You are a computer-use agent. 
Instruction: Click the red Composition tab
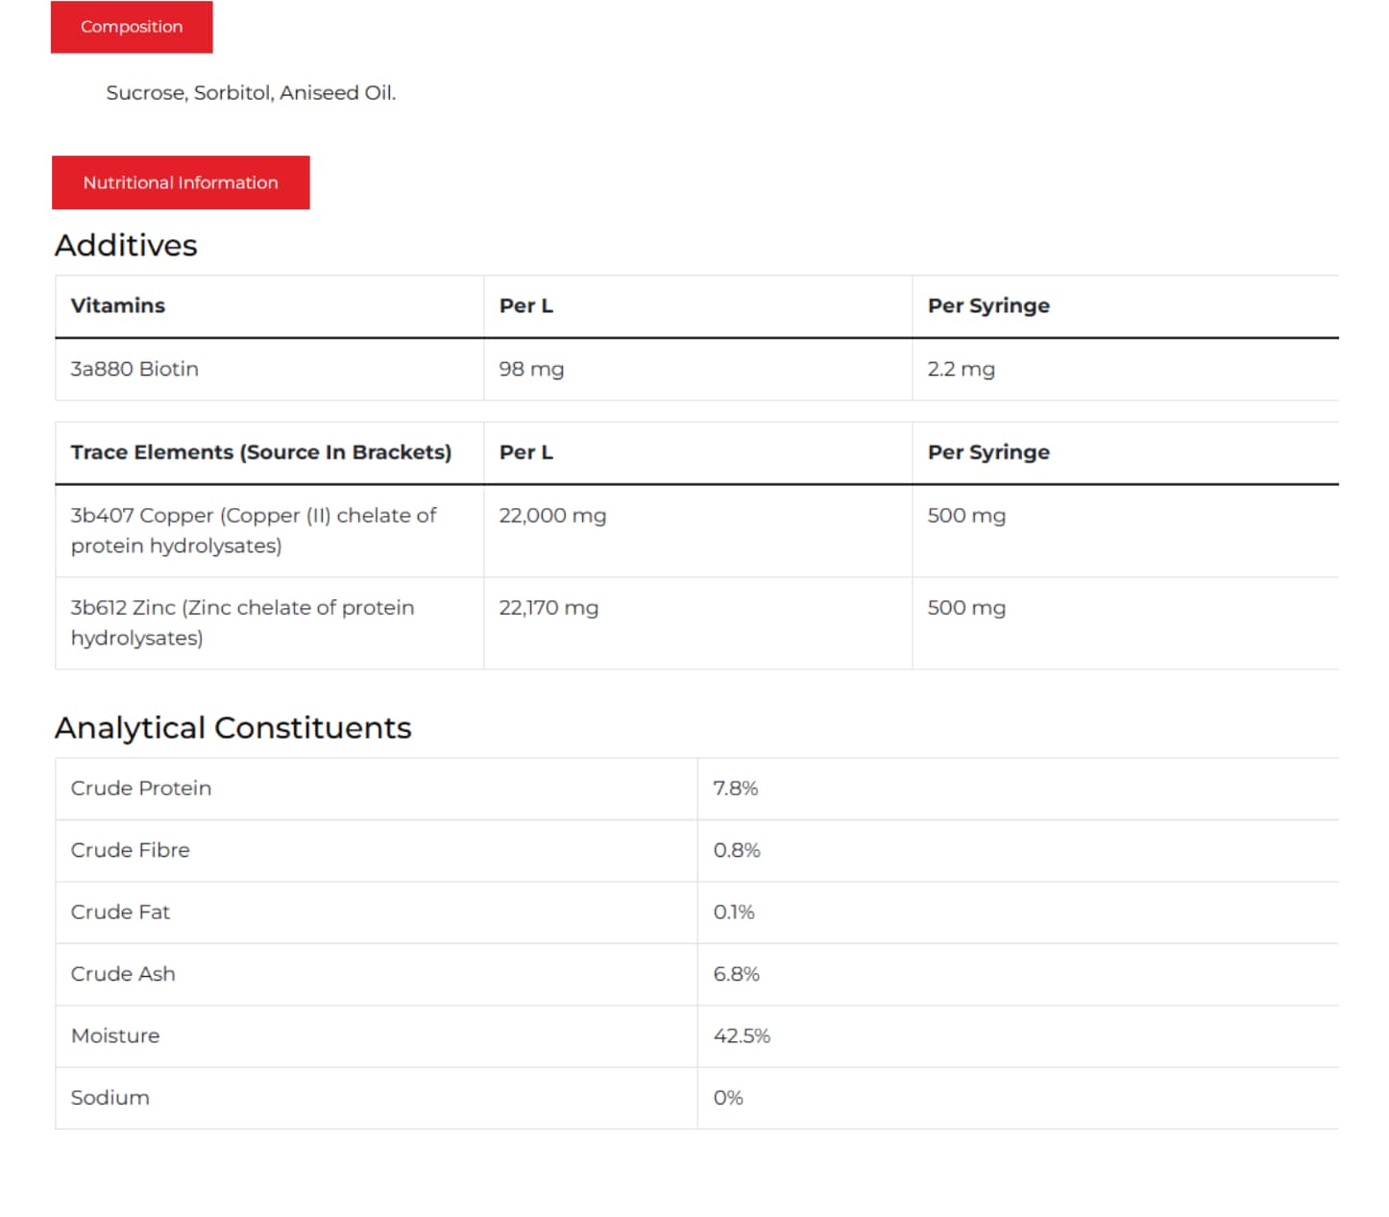point(132,27)
